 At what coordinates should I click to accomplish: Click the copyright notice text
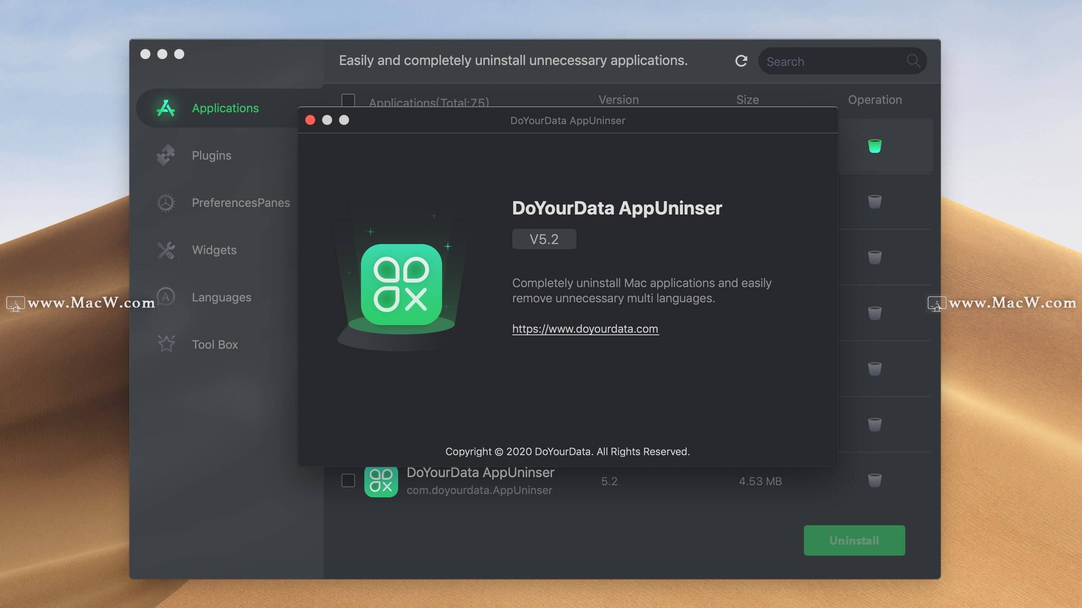[568, 452]
